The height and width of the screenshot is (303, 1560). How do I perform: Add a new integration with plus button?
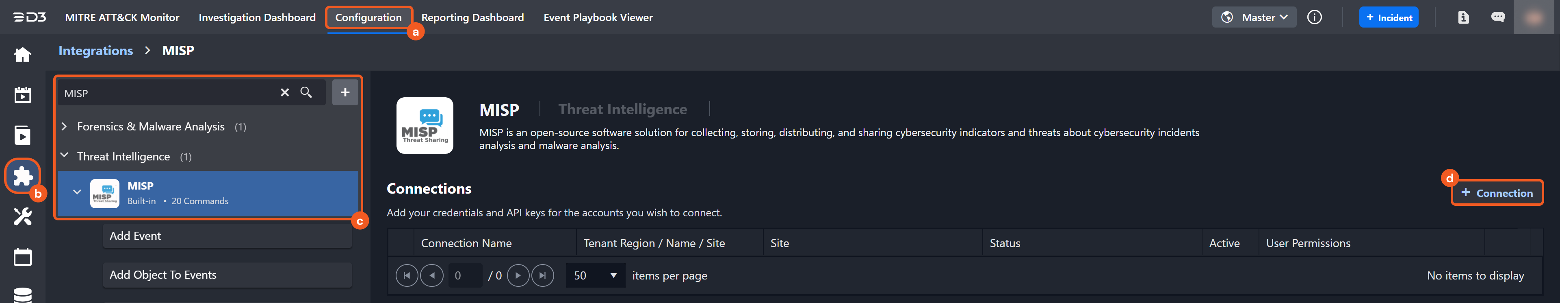click(345, 92)
